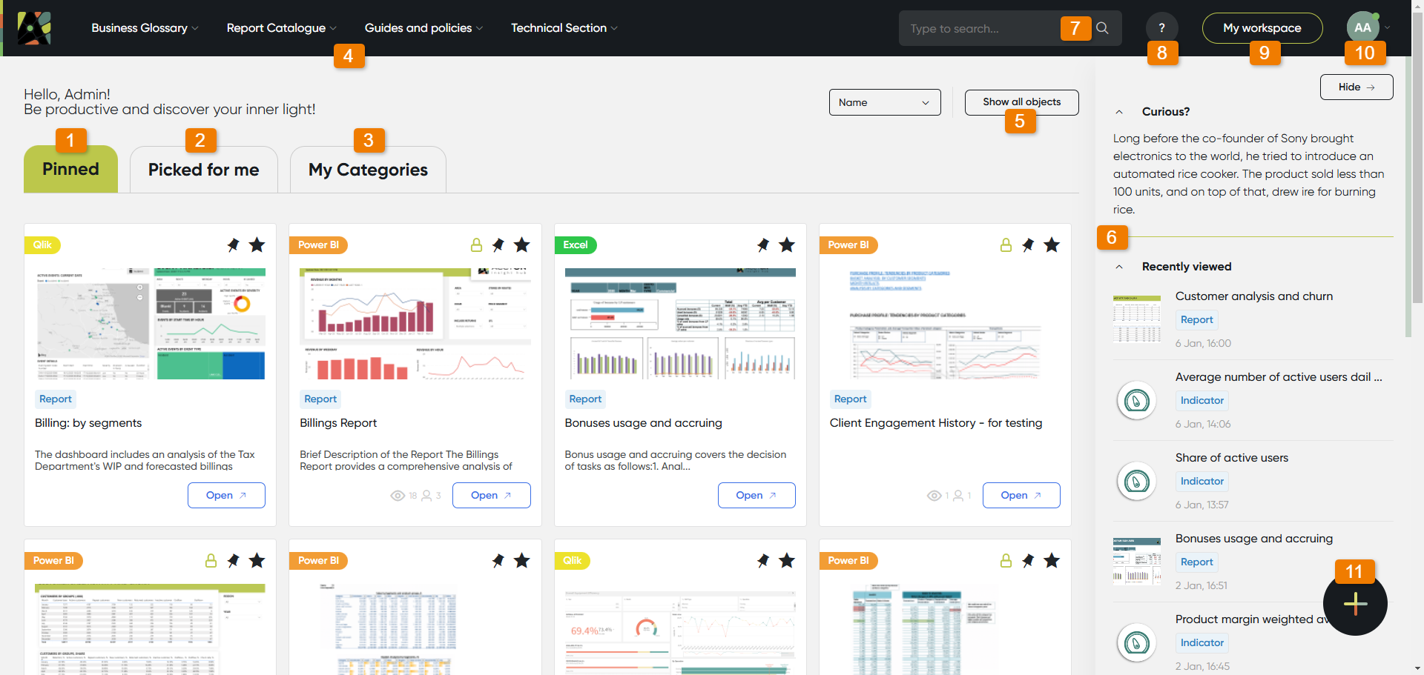Image resolution: width=1424 pixels, height=675 pixels.
Task: Toggle favorite star on Bonuses usage card
Action: pos(787,245)
